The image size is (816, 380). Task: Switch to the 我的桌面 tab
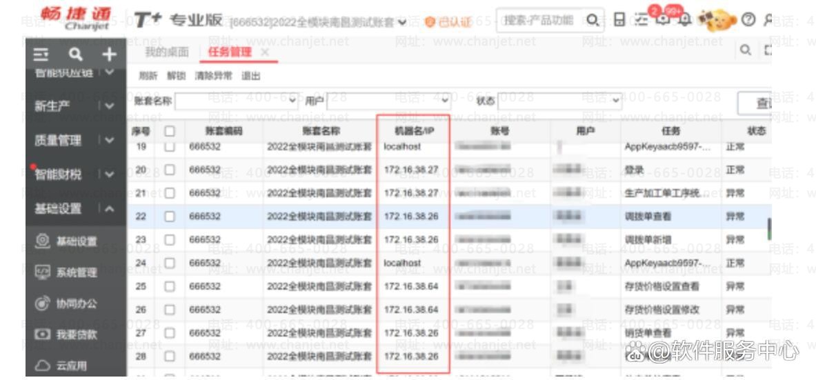tap(166, 52)
